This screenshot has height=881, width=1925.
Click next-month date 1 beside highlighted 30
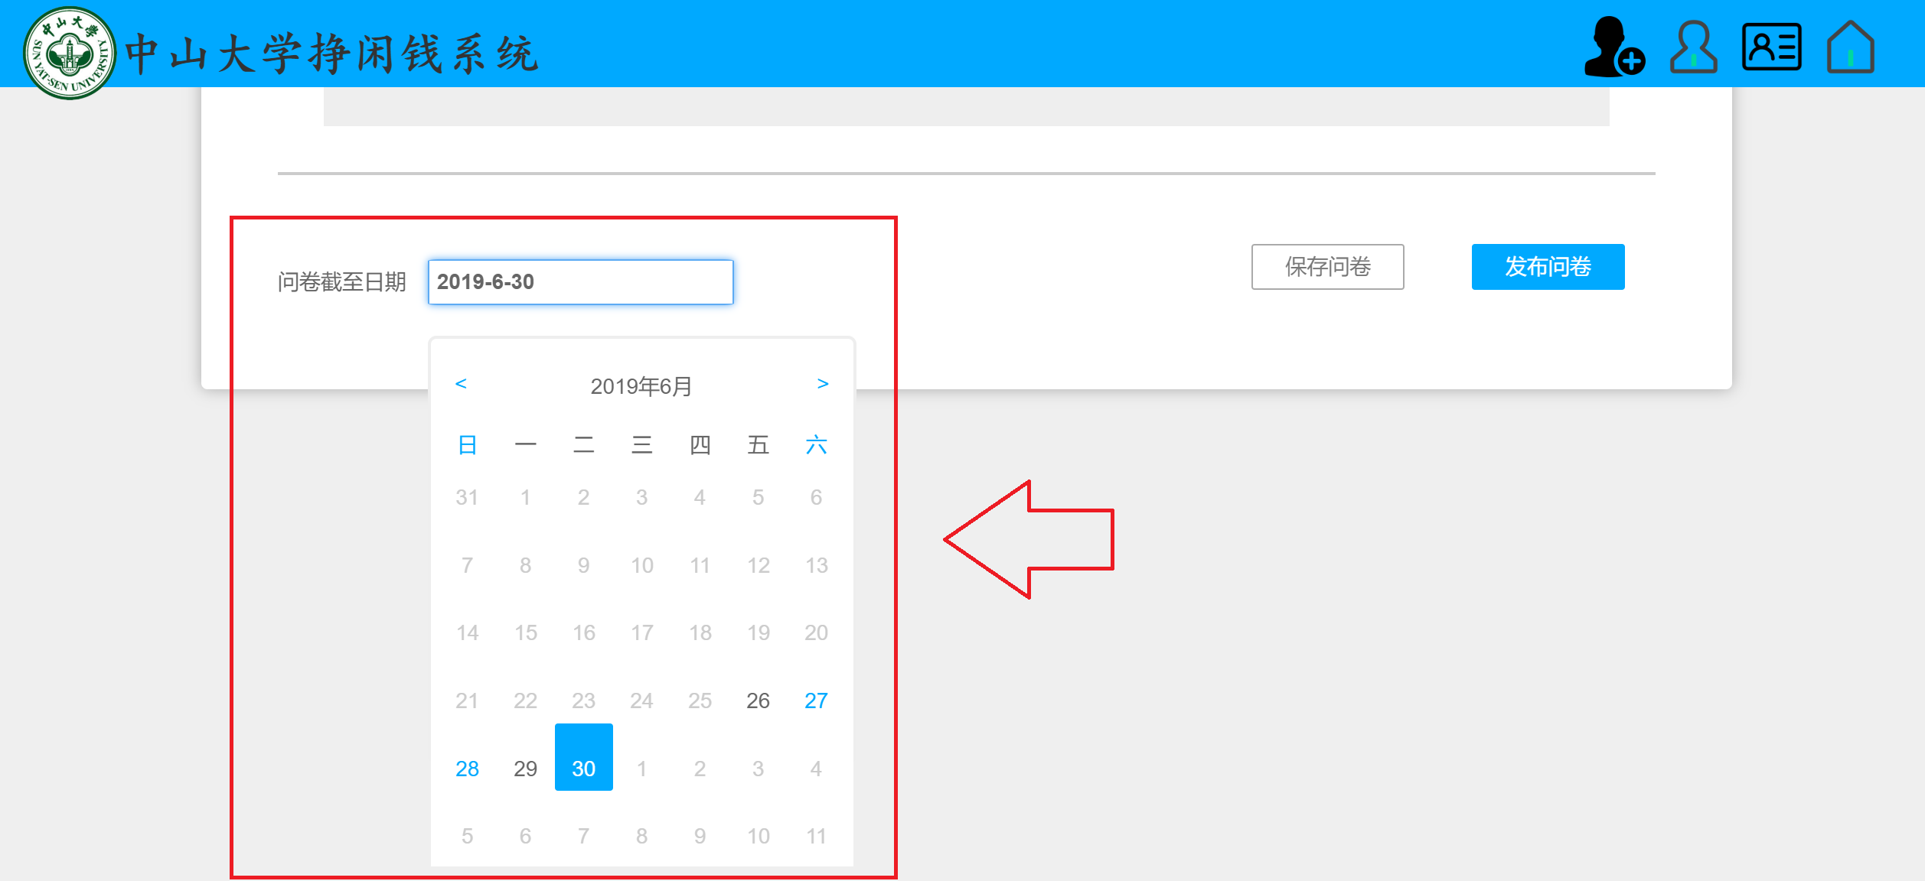point(642,769)
